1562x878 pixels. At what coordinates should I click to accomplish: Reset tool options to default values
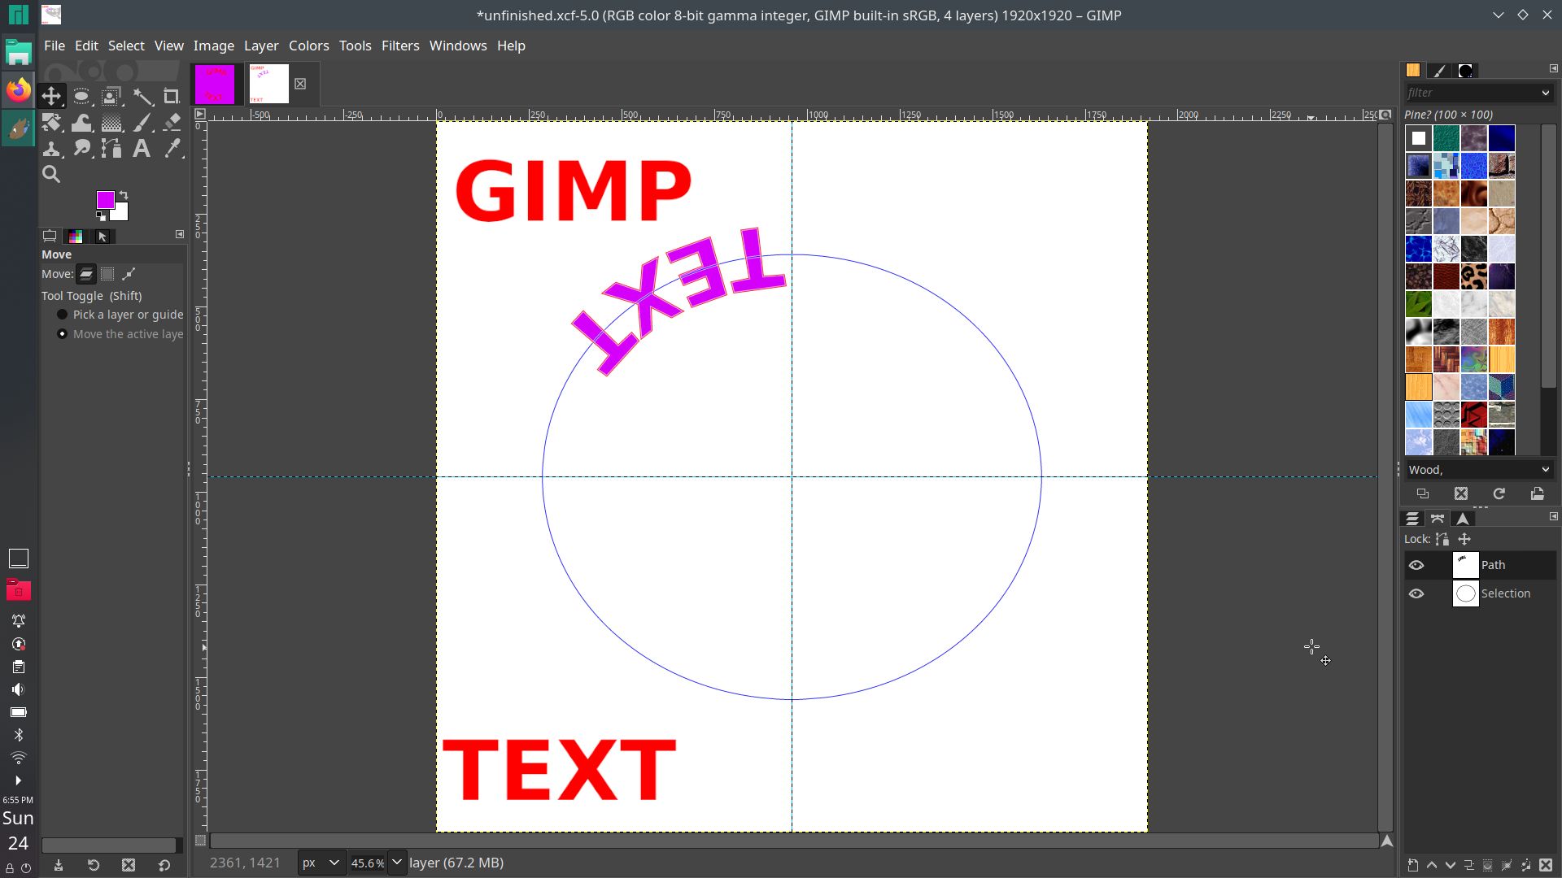click(164, 866)
